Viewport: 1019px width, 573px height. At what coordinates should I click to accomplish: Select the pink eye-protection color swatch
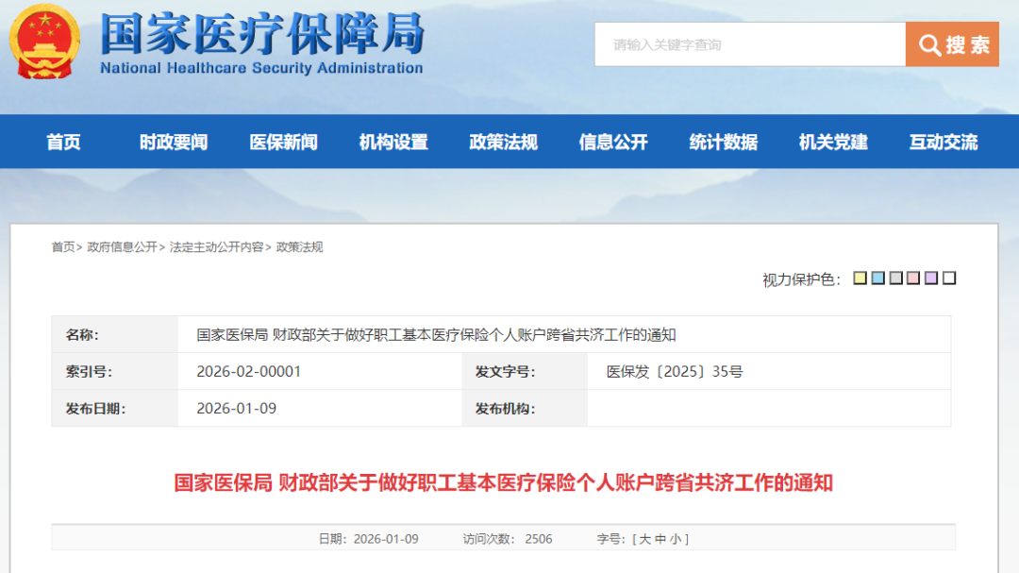tap(913, 278)
